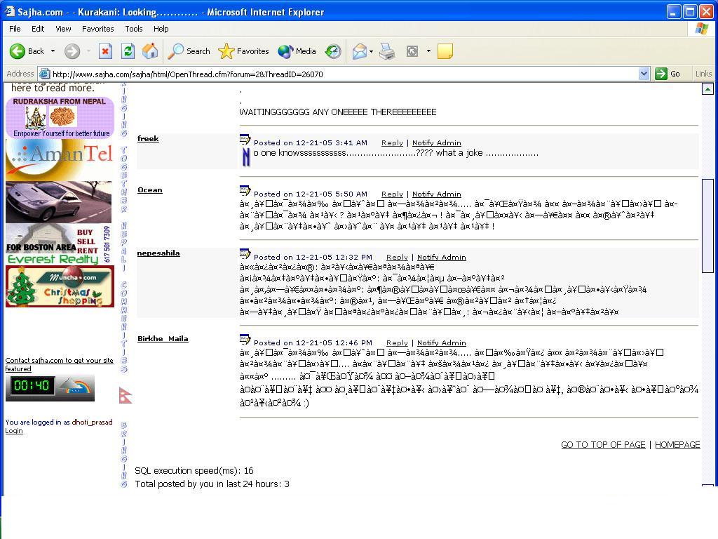Image resolution: width=718 pixels, height=539 pixels.
Task: Click Notify Admin on nepesahila's post
Action: (441, 257)
